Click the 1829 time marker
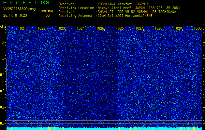 point(178,28)
